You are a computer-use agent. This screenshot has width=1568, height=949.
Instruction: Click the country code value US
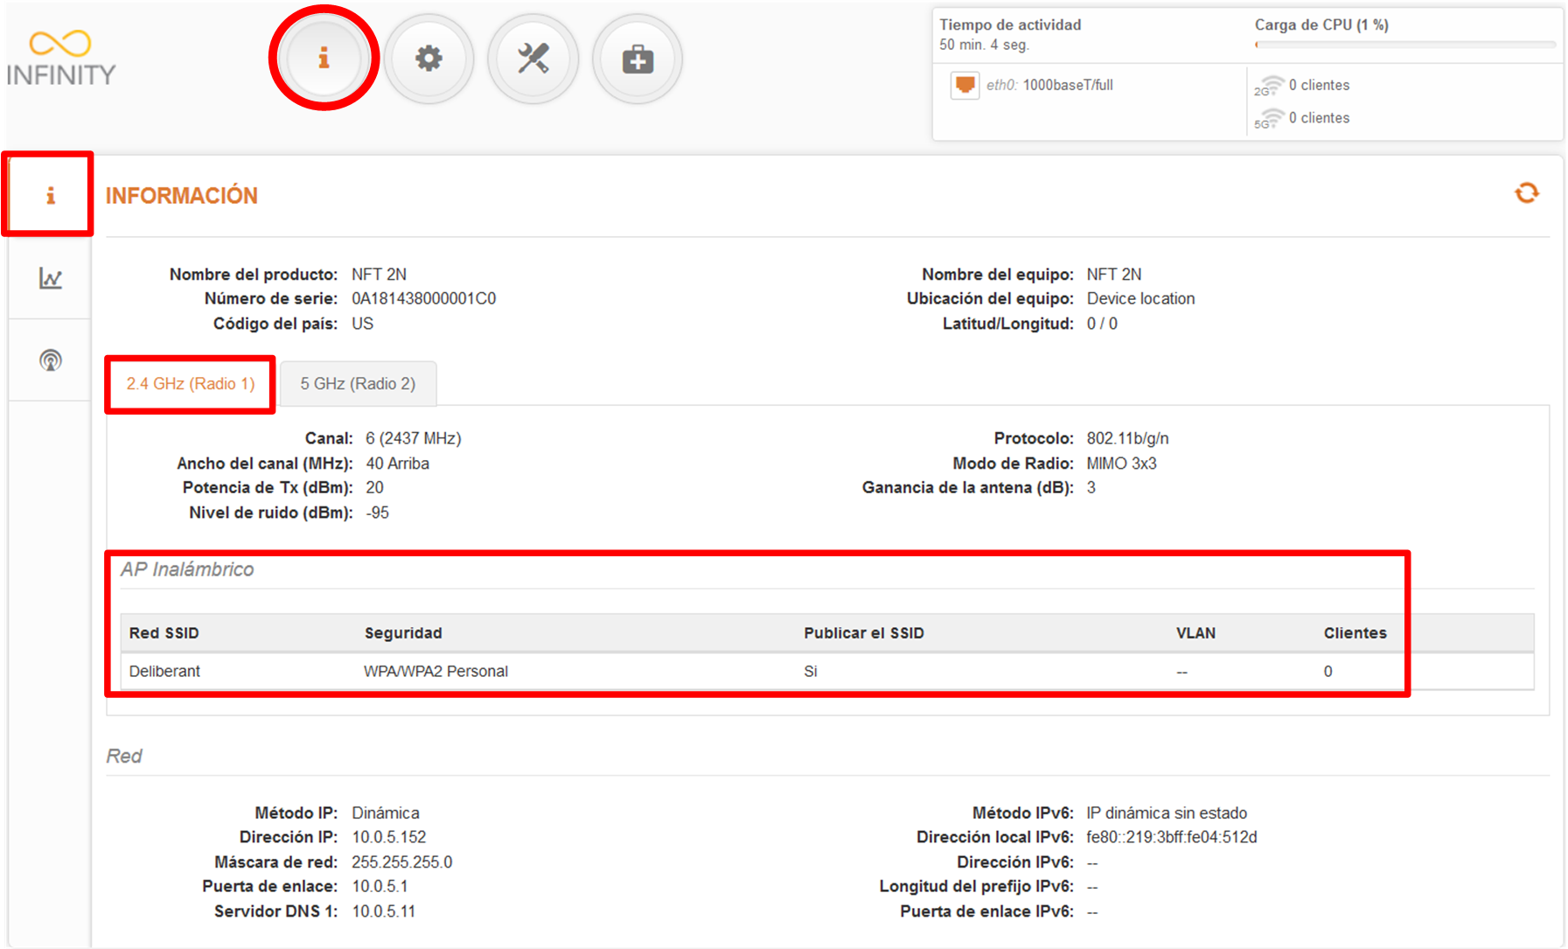(x=362, y=324)
